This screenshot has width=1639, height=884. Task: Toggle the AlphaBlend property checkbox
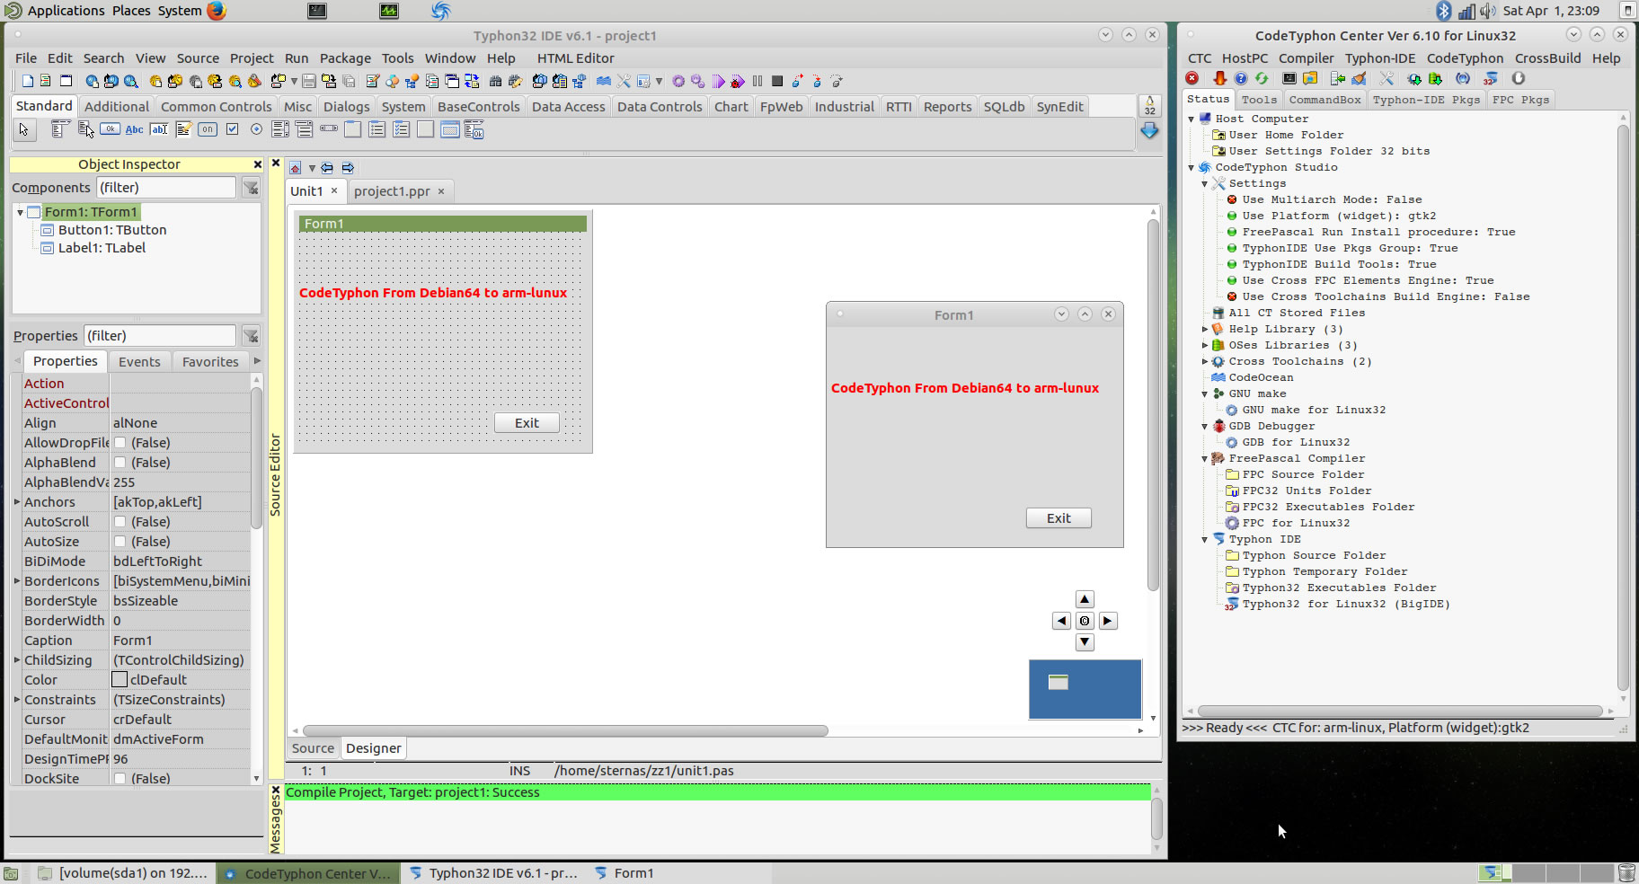click(x=120, y=463)
